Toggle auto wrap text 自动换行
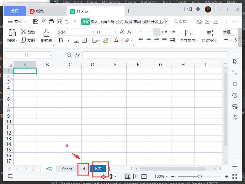 click(209, 36)
